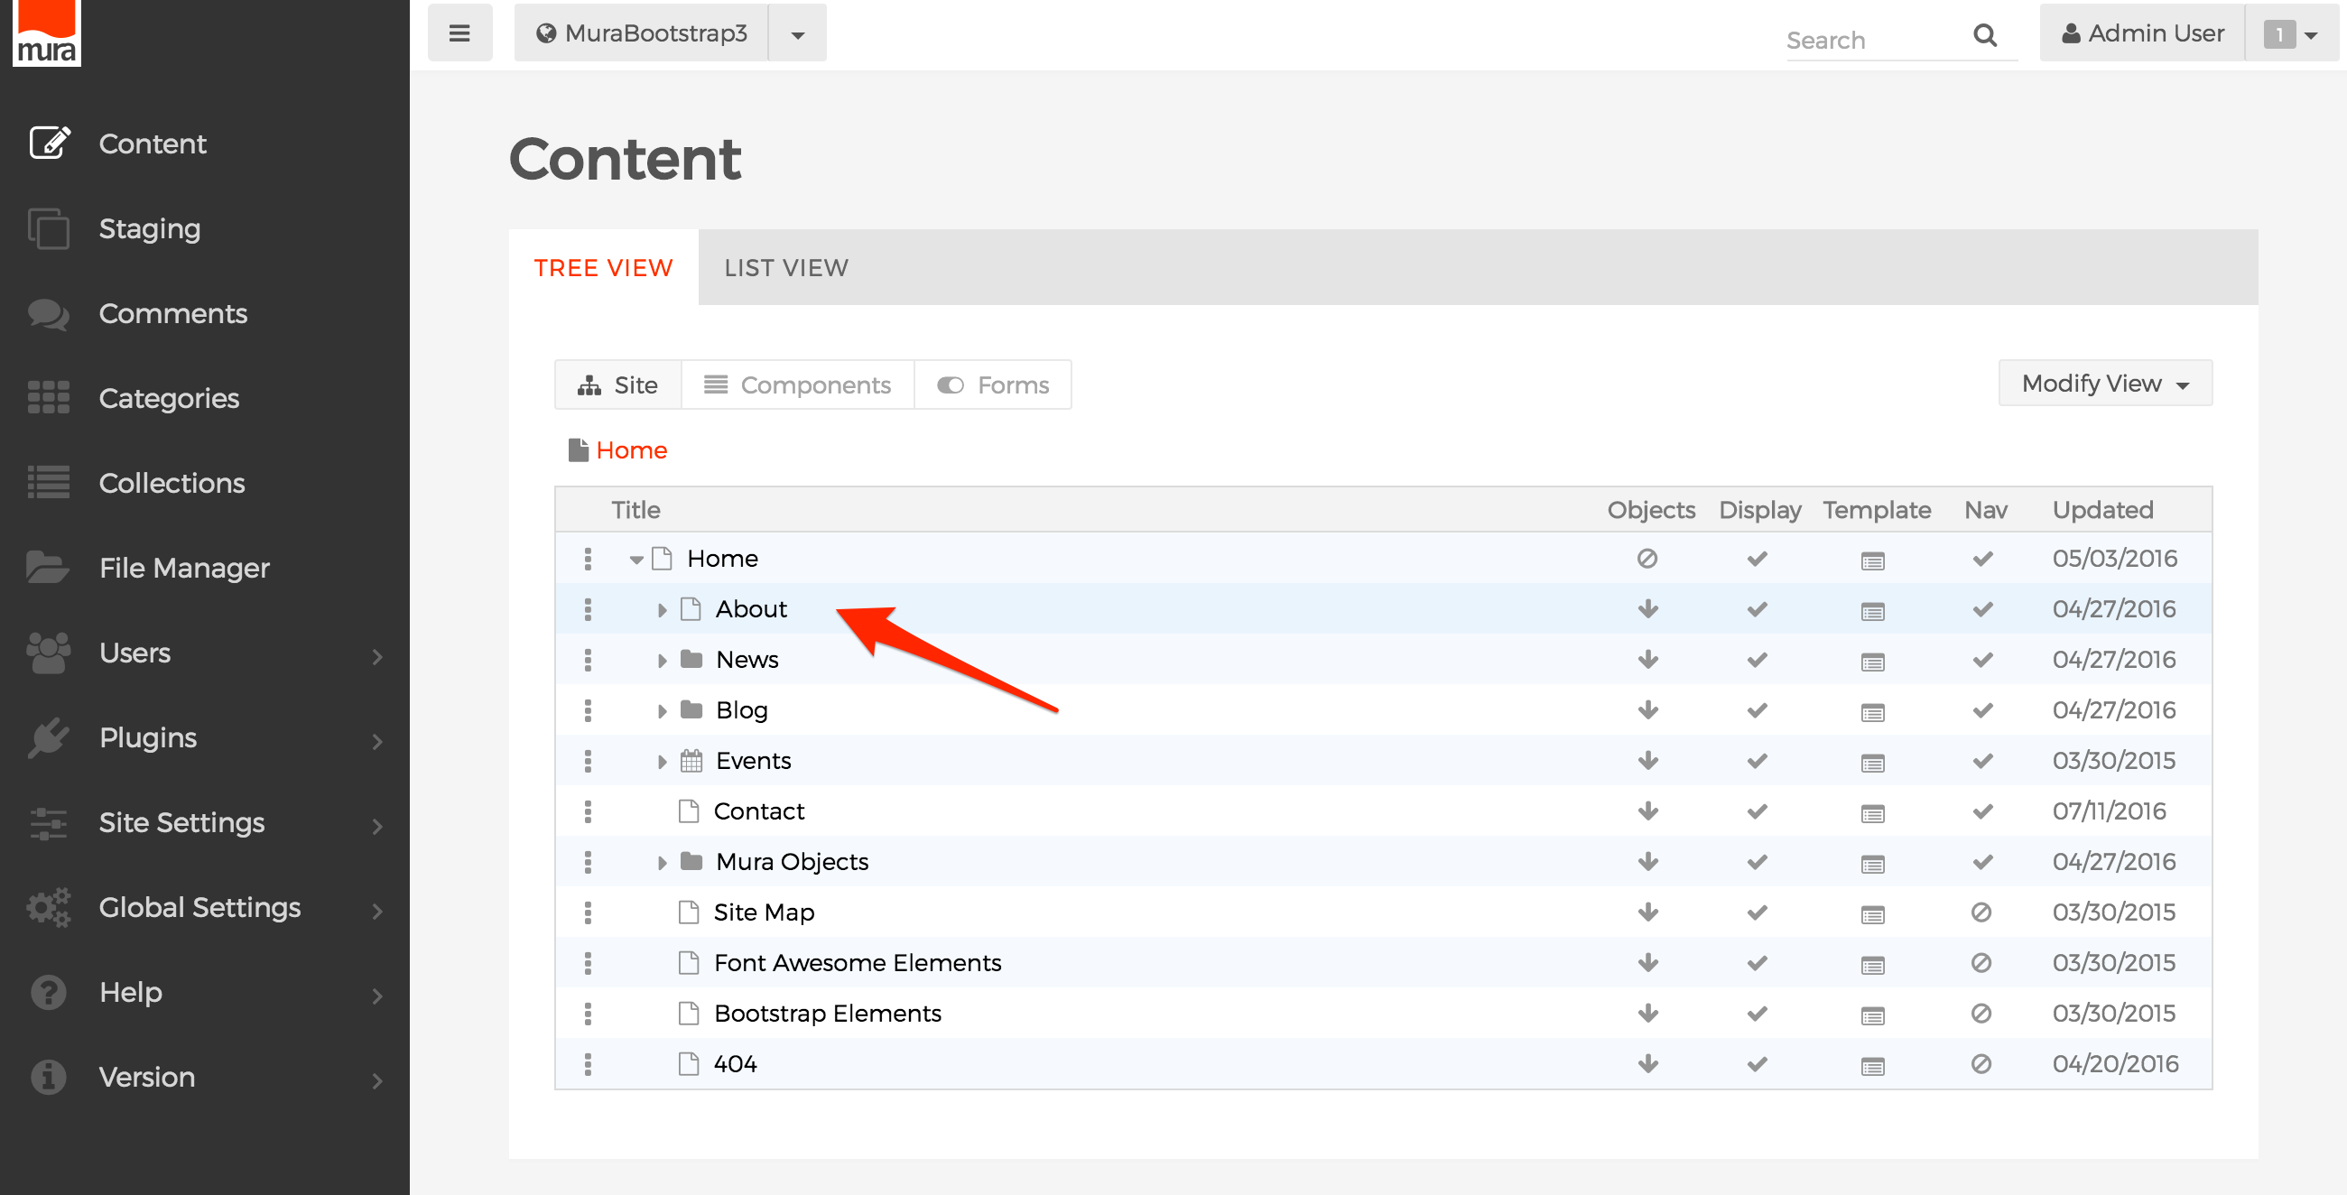Screen dimensions: 2347x1195
Task: Click the Comments icon in sidebar
Action: (x=46, y=314)
